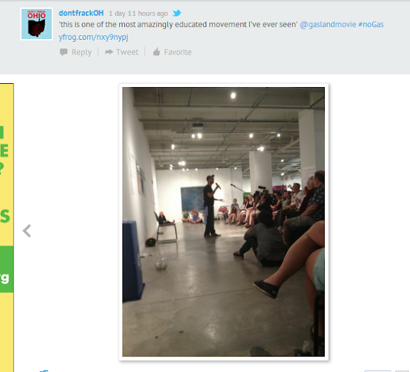Click the partially visible button at bottom right
Screen dimensions: 410x372
click(377, 371)
